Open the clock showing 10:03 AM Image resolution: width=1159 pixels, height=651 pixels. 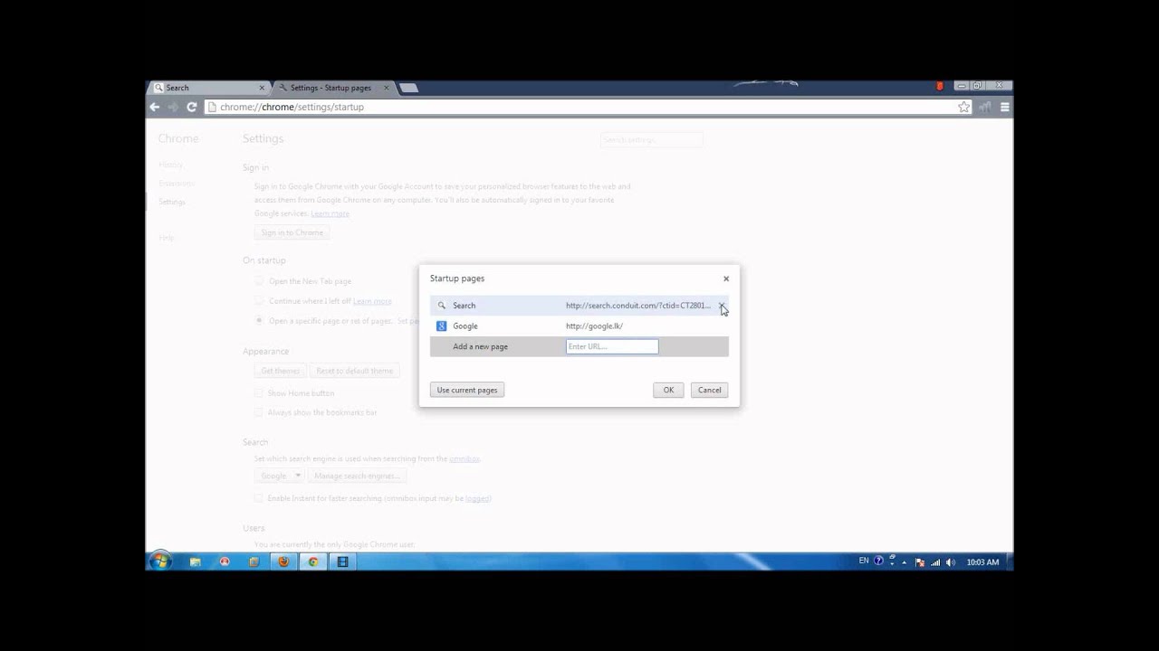[982, 562]
